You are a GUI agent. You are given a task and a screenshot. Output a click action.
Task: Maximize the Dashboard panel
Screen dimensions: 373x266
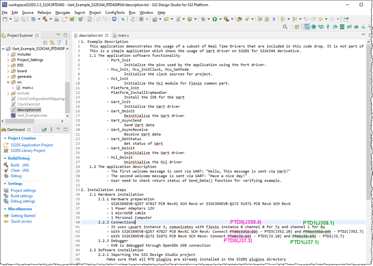click(x=65, y=129)
